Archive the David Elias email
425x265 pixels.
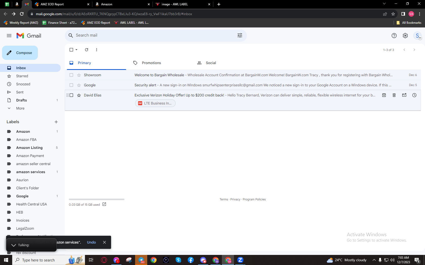384,95
